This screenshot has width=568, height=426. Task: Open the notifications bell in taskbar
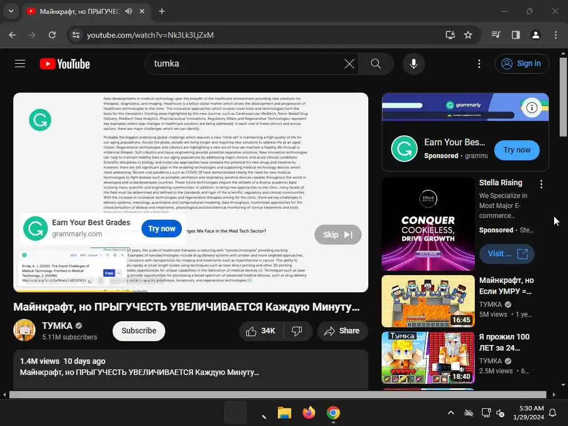(x=553, y=413)
